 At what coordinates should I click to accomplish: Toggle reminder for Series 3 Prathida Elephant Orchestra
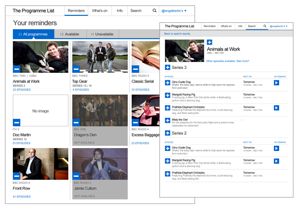167,108
